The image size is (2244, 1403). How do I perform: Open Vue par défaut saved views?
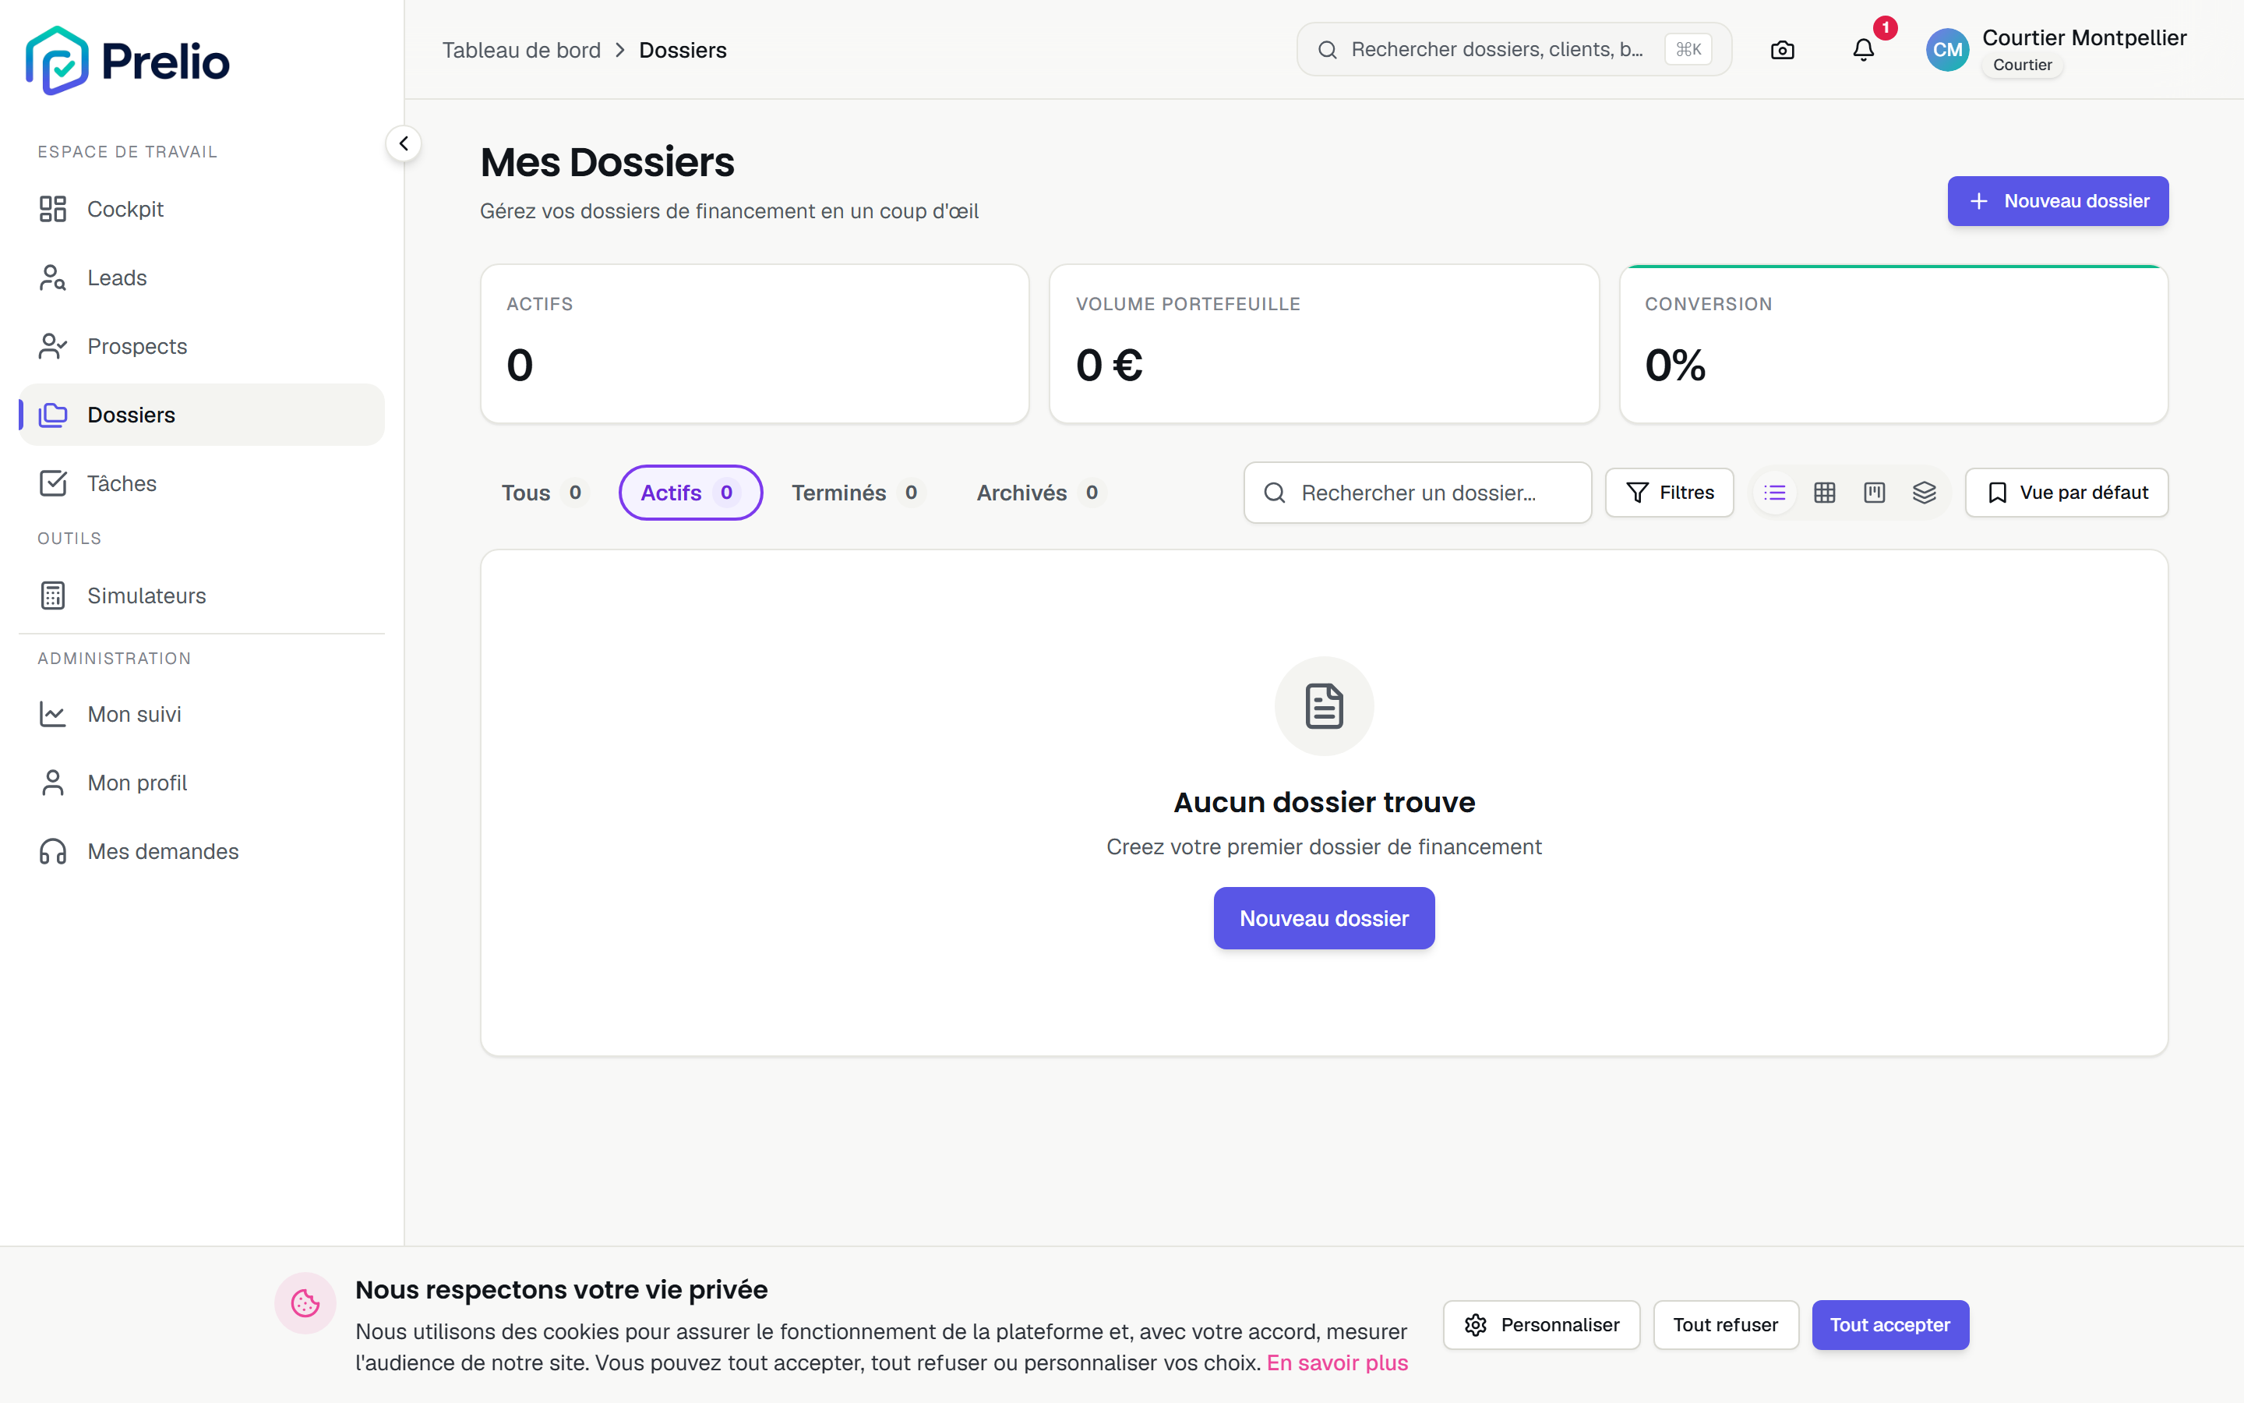2067,493
